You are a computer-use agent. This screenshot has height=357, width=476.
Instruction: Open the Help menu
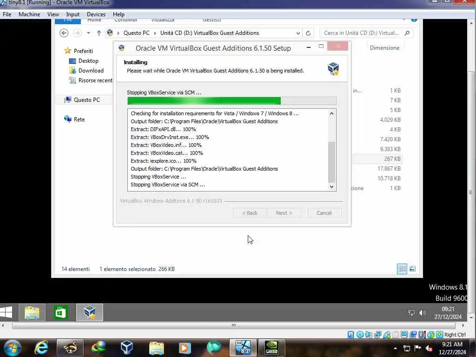click(119, 14)
